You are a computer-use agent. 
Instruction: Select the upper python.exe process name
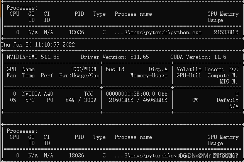click(158, 32)
